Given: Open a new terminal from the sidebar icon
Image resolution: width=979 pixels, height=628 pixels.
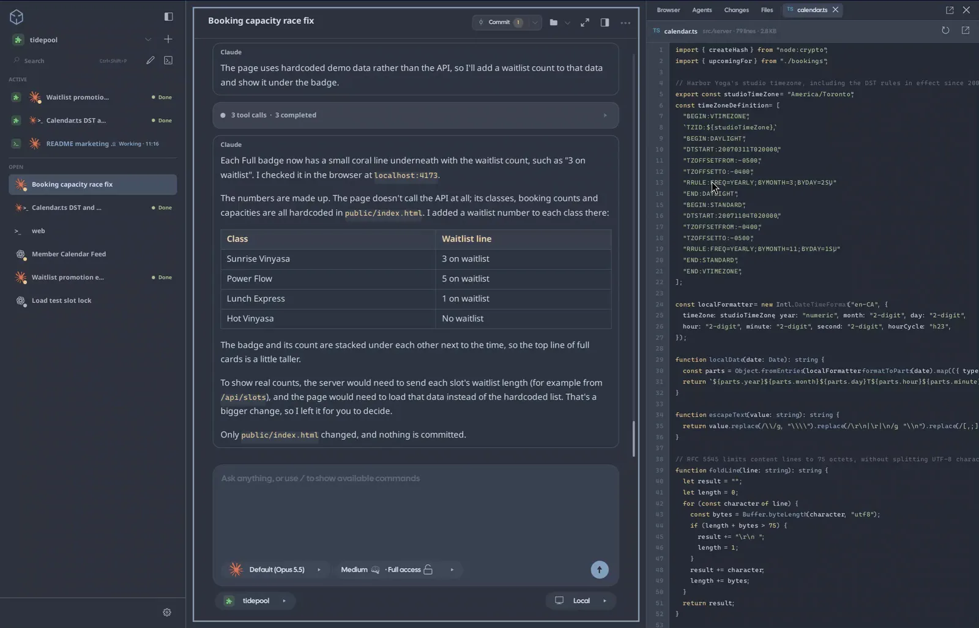Looking at the screenshot, I should coord(168,61).
